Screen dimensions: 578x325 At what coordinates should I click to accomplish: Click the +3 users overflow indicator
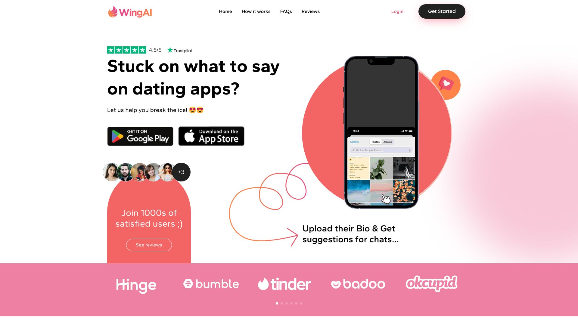[x=181, y=172]
